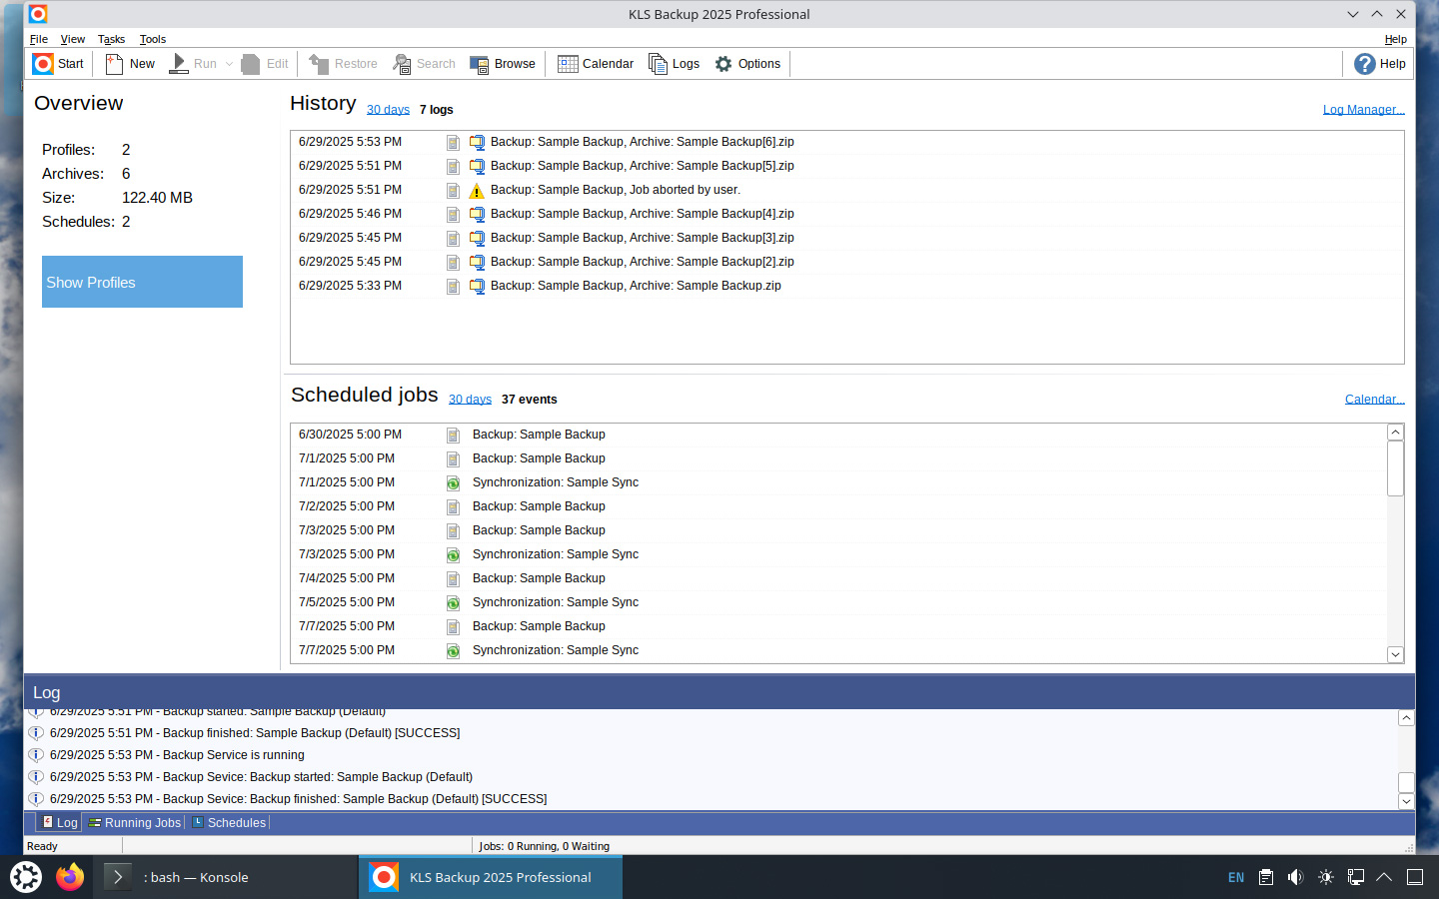1439x899 pixels.
Task: Open log icon for 5:53 PM backup
Action: coord(453,143)
